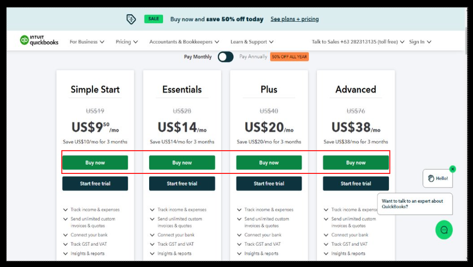
Task: Expand Track GST and VAT under Plus
Action: (x=259, y=244)
